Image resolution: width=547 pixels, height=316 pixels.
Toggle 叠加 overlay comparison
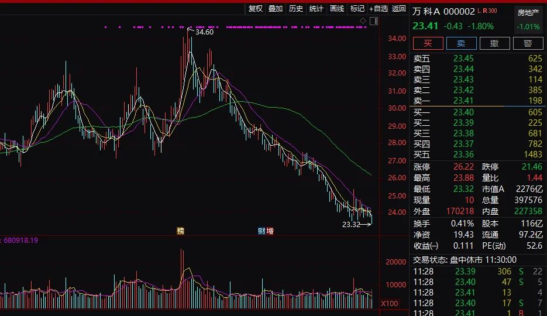click(x=276, y=8)
